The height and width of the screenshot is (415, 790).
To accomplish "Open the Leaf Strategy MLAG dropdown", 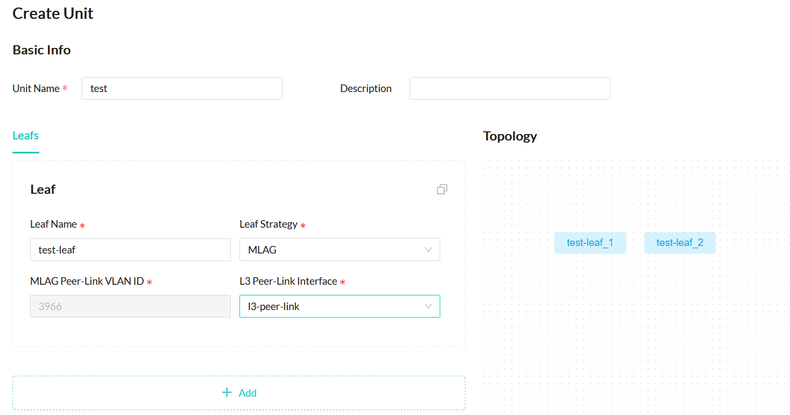I will pyautogui.click(x=340, y=250).
